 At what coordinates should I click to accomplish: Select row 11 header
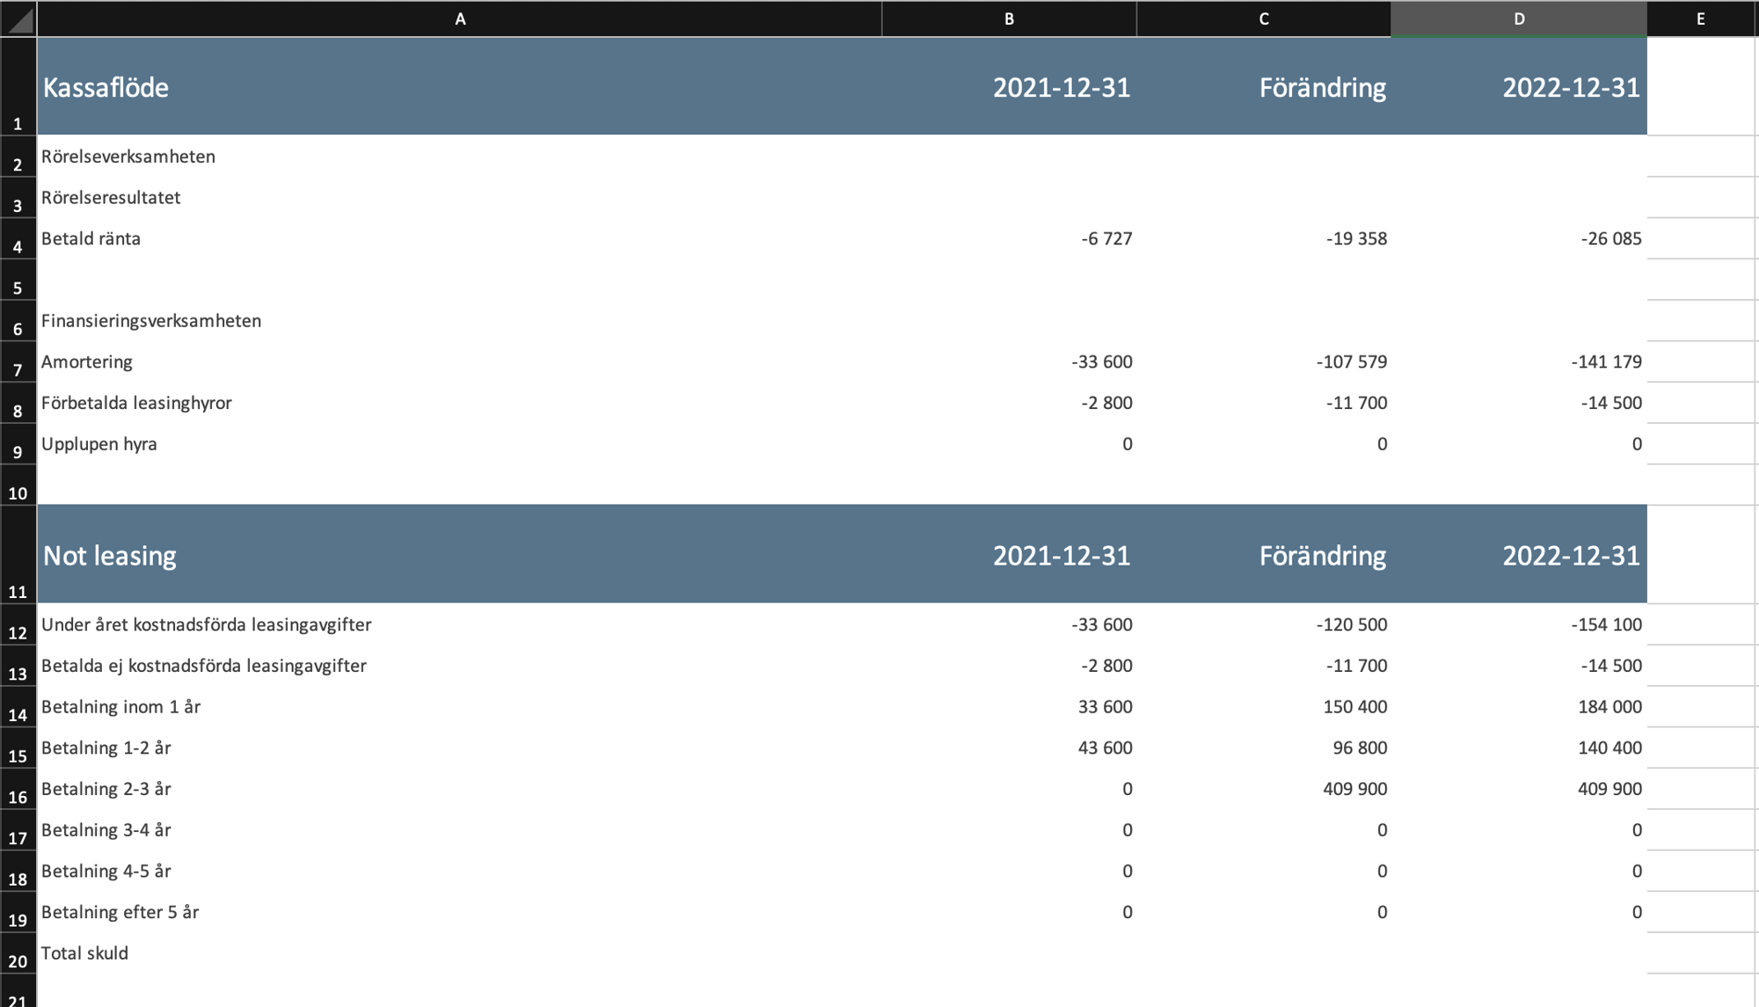coord(18,555)
